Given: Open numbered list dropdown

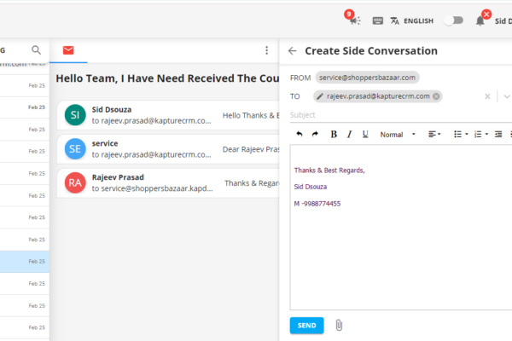Looking at the screenshot, I should coord(481,134).
